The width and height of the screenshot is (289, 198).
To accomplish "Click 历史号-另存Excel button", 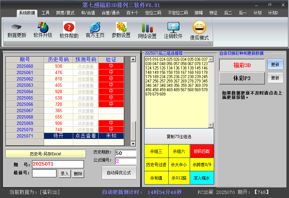I will click(x=45, y=154).
